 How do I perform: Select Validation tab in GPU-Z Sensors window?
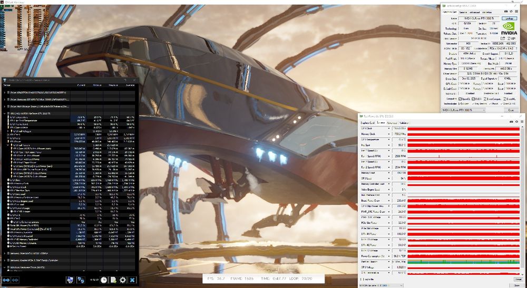click(404, 123)
